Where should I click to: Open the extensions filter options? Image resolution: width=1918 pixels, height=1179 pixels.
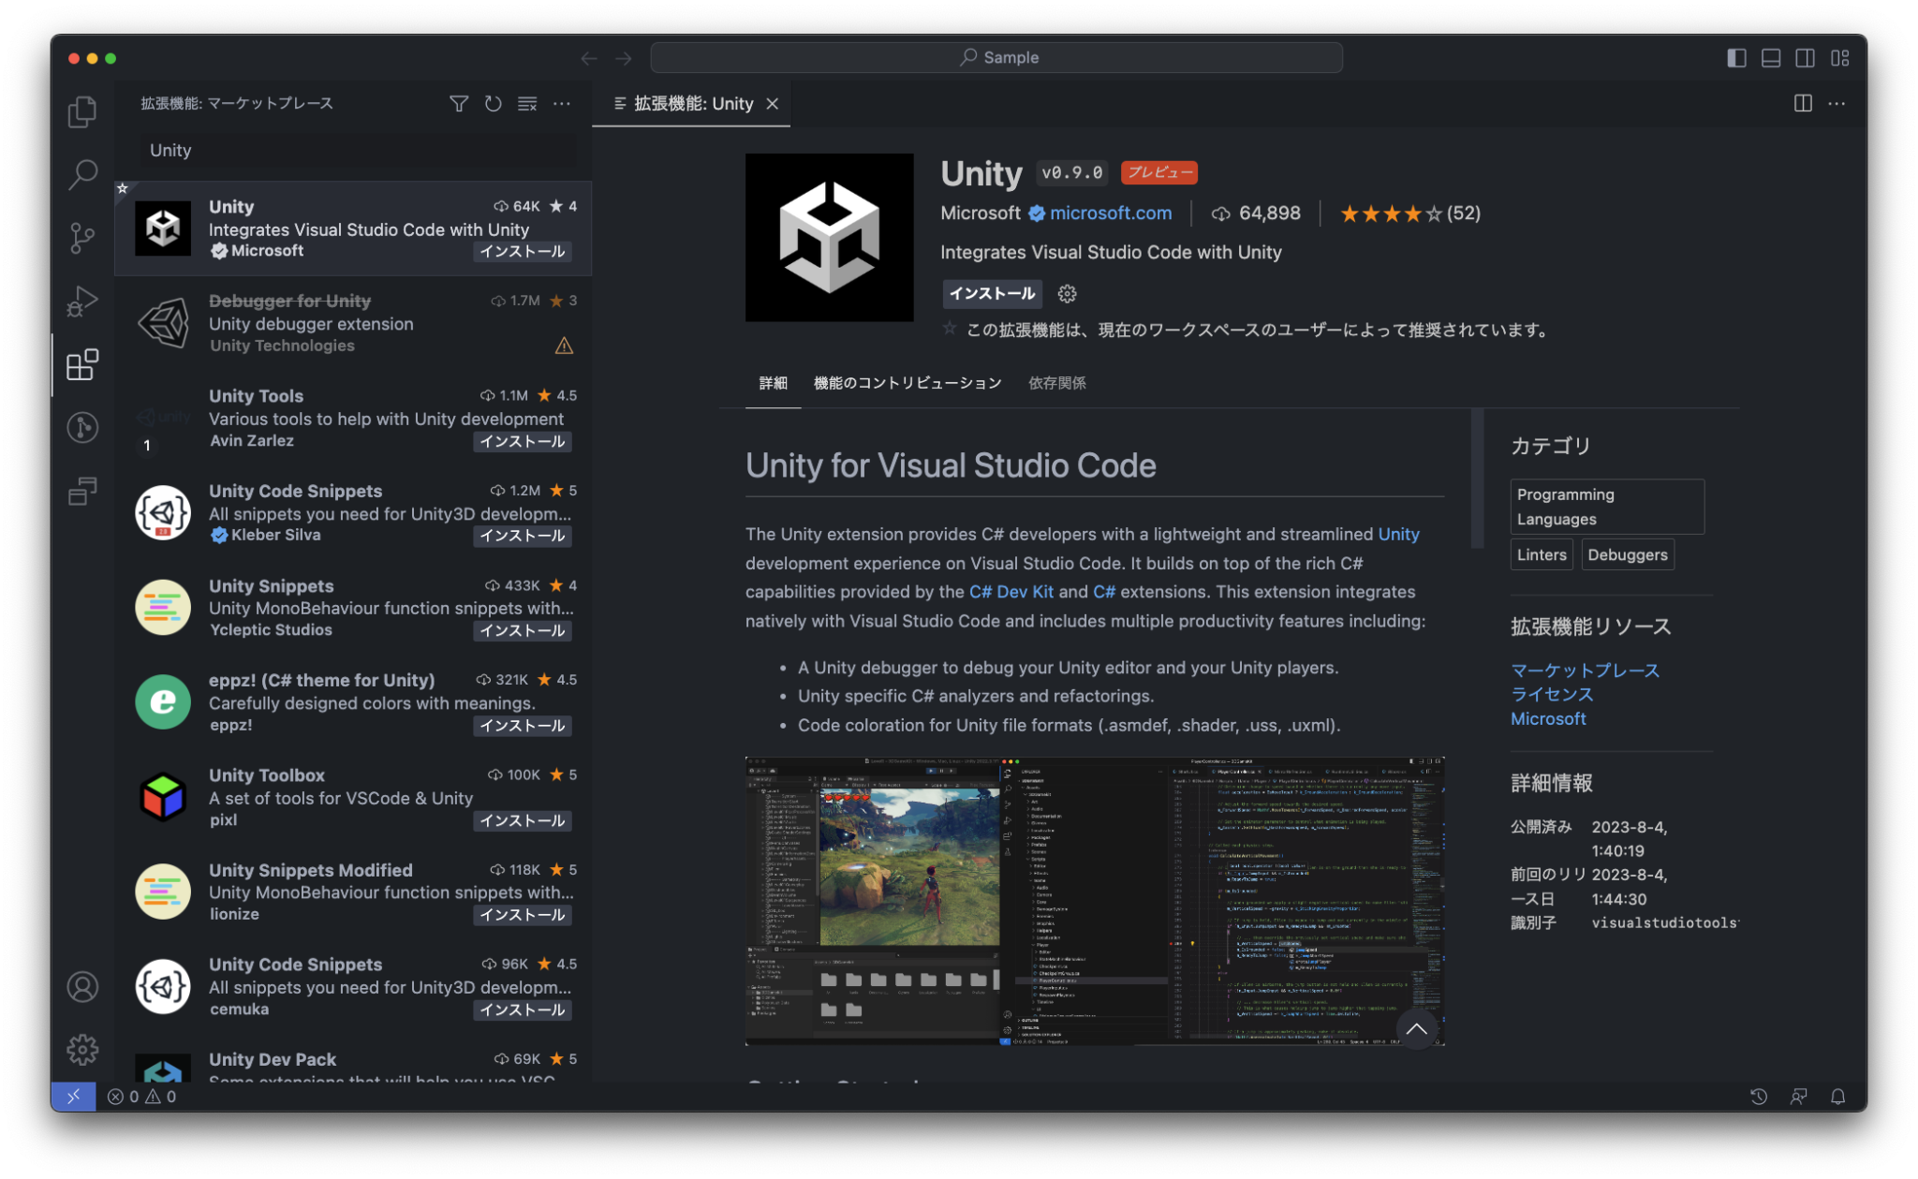(x=459, y=104)
